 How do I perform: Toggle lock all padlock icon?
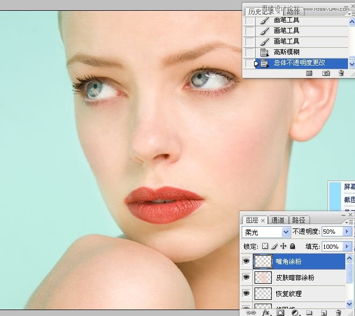[293, 246]
